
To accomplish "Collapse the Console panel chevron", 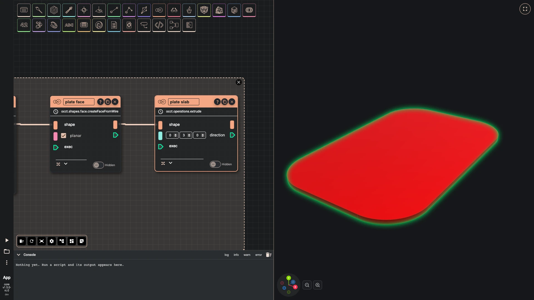I will [x=19, y=255].
